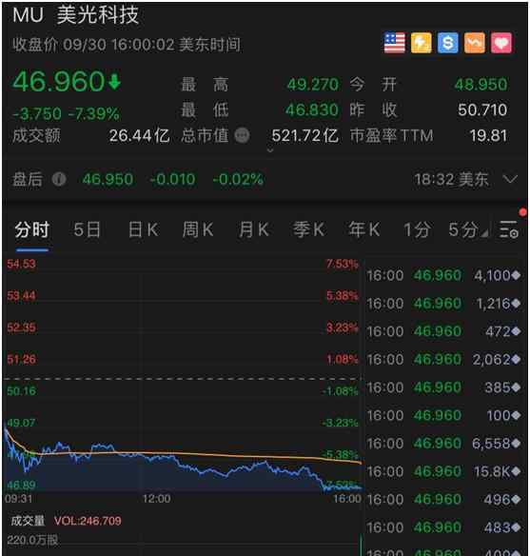Select the 周K chart tab

click(x=198, y=229)
